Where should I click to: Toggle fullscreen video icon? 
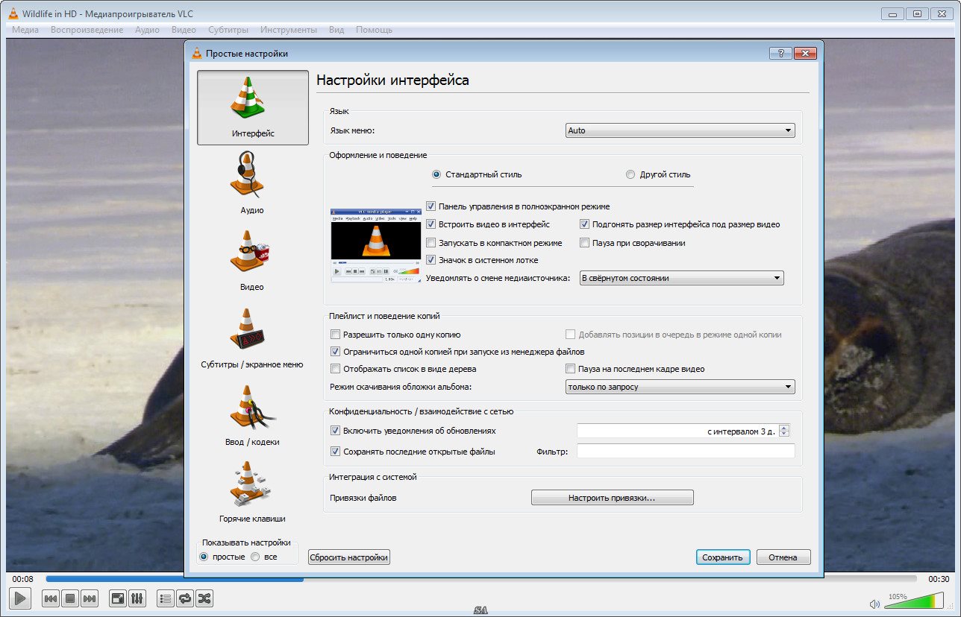118,598
